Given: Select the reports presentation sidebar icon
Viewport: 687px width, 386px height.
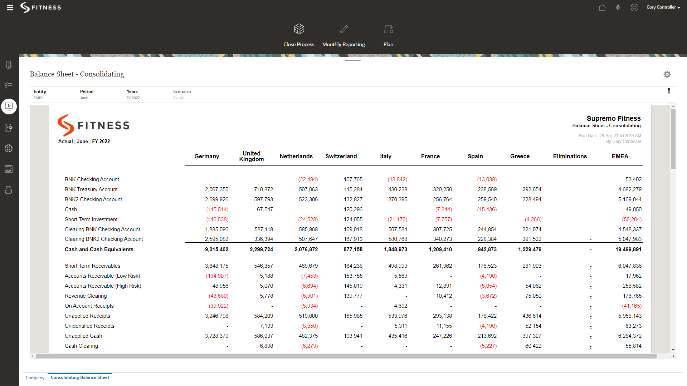Looking at the screenshot, I should coord(9,107).
